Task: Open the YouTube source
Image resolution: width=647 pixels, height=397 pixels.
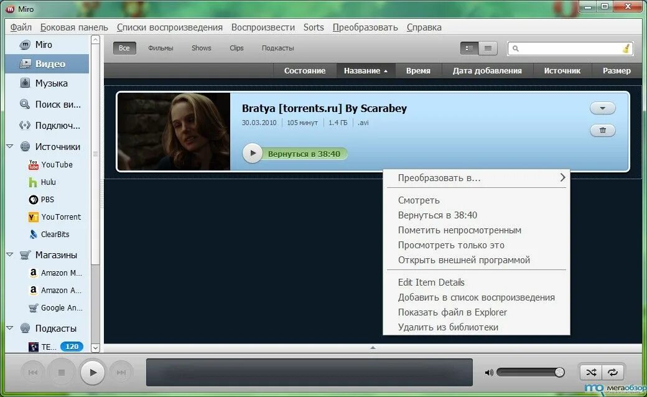Action: click(51, 165)
